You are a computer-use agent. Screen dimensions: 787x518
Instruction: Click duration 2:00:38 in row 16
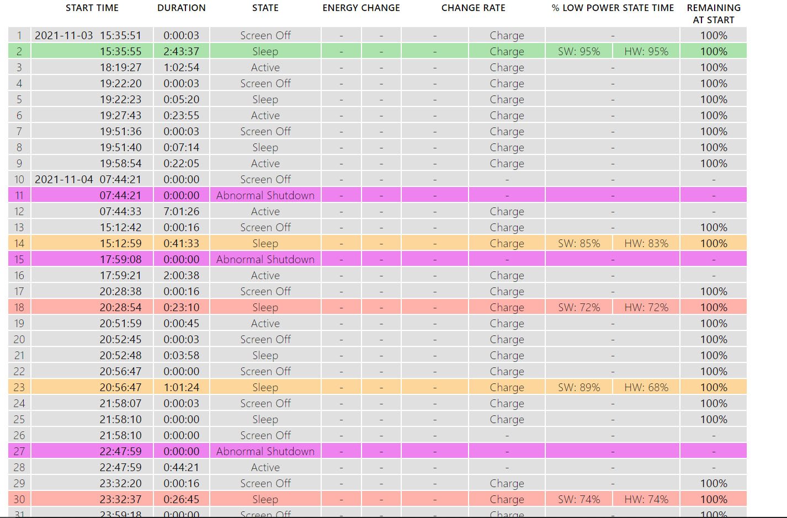(x=181, y=275)
